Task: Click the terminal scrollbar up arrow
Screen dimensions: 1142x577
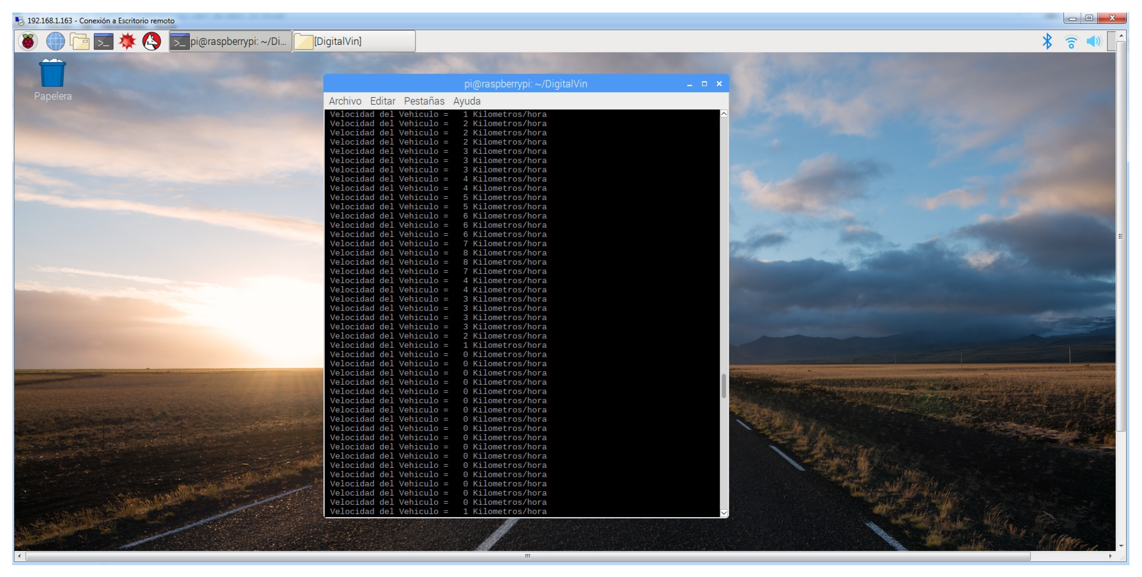Action: tap(724, 114)
